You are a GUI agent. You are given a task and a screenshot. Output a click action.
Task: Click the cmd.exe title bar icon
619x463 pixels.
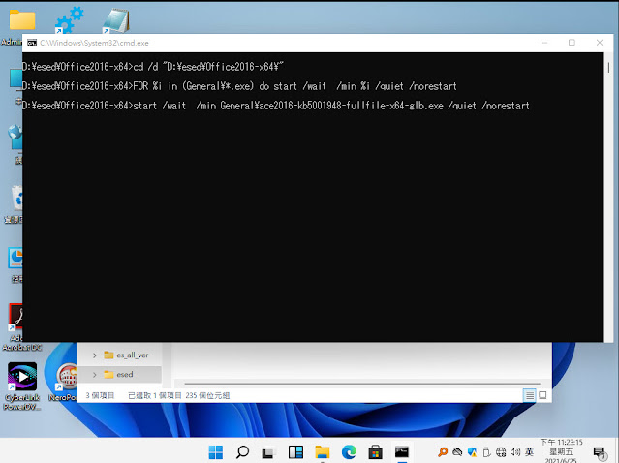pyautogui.click(x=32, y=43)
